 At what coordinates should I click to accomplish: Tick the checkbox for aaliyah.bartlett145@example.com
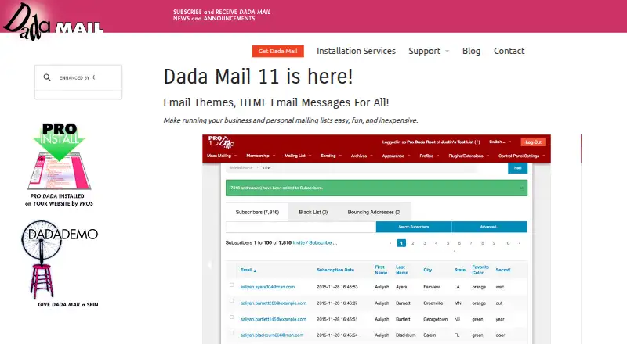click(x=231, y=317)
